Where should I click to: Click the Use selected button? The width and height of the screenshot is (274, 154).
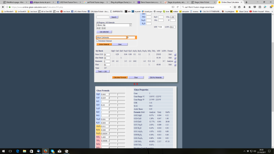click(104, 32)
